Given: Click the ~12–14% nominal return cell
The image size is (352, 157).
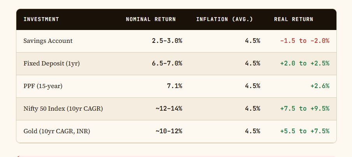Looking at the screenshot, I should point(169,109).
